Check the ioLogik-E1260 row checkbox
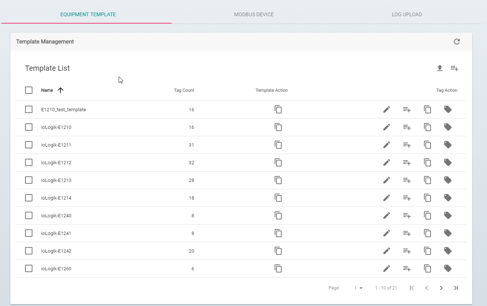 coord(29,268)
